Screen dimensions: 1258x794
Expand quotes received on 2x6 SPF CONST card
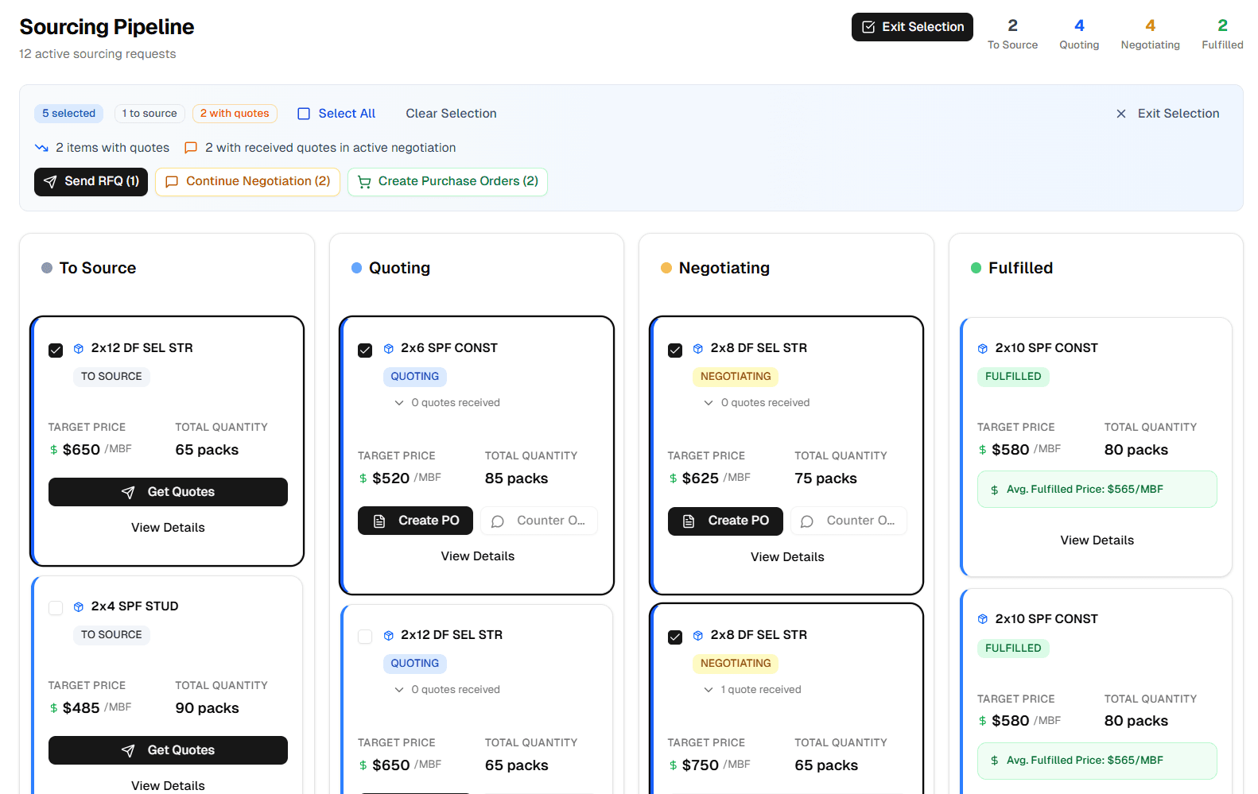pos(447,403)
